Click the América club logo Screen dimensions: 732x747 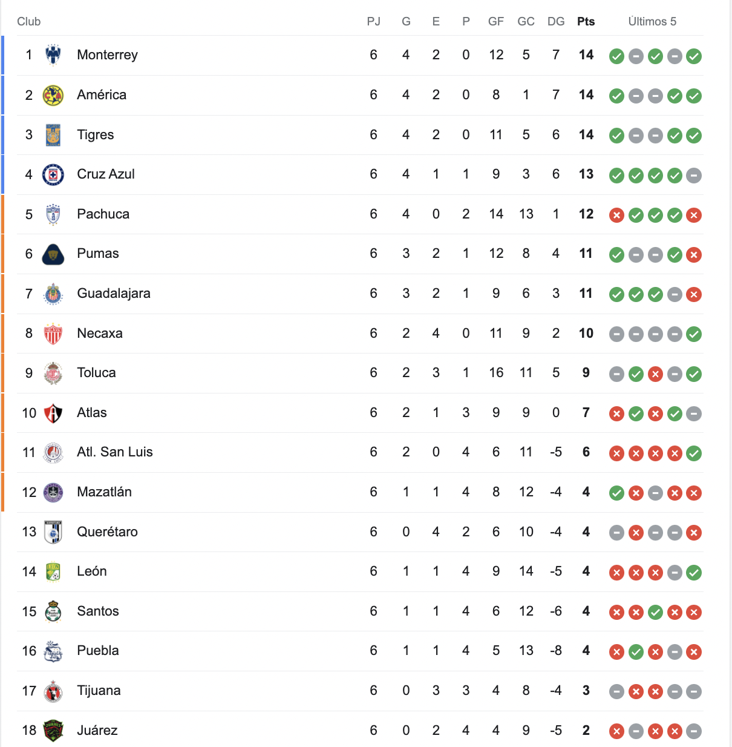tap(53, 95)
